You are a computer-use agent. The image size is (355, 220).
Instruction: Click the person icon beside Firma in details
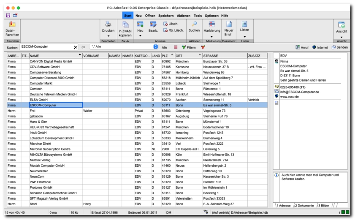click(276, 61)
